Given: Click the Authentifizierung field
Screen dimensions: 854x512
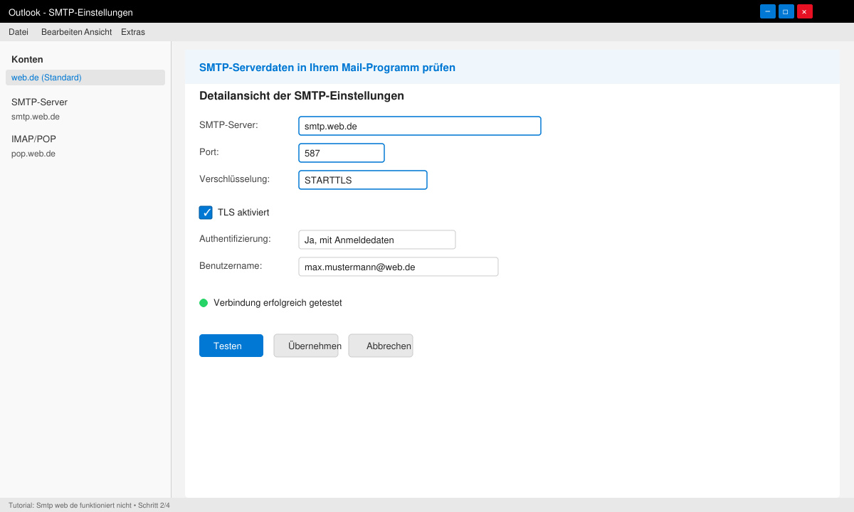Looking at the screenshot, I should (x=377, y=240).
